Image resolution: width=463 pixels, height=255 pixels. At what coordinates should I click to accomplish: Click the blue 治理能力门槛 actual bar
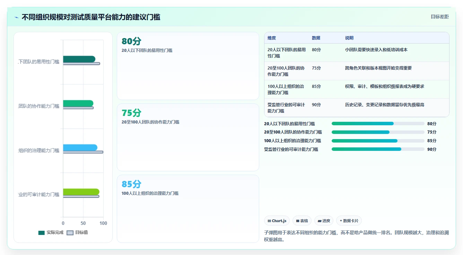coord(80,148)
